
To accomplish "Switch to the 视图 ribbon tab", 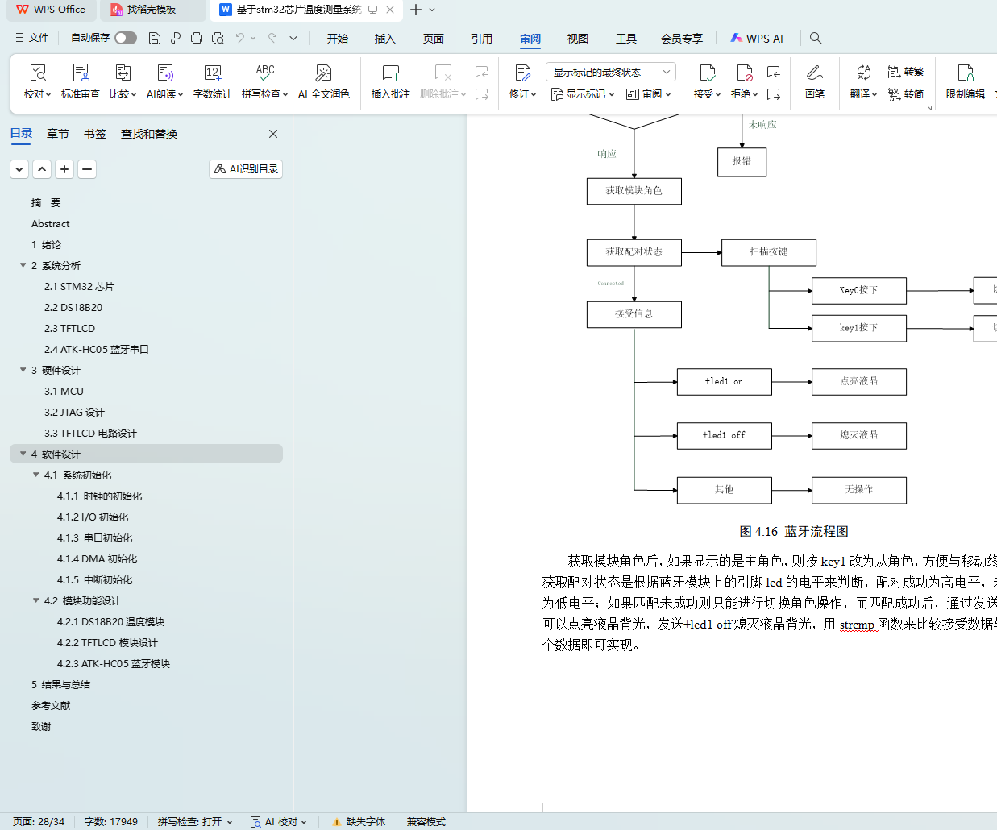I will 577,39.
